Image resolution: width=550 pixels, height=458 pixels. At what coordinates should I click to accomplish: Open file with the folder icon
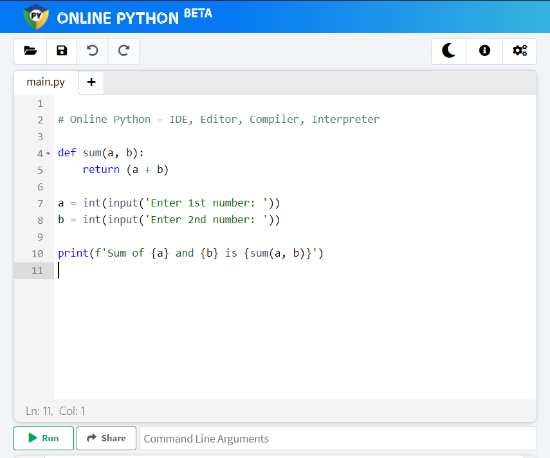click(x=30, y=51)
